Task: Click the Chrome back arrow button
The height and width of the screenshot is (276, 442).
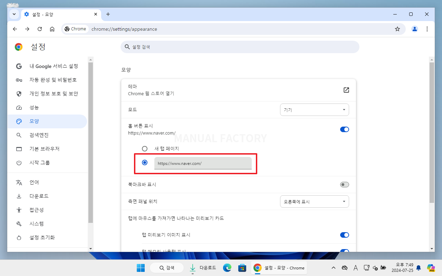Action: coord(15,29)
